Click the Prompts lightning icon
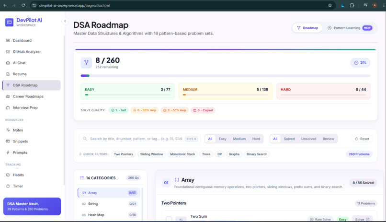This screenshot has height=222, width=386. pos(8,152)
